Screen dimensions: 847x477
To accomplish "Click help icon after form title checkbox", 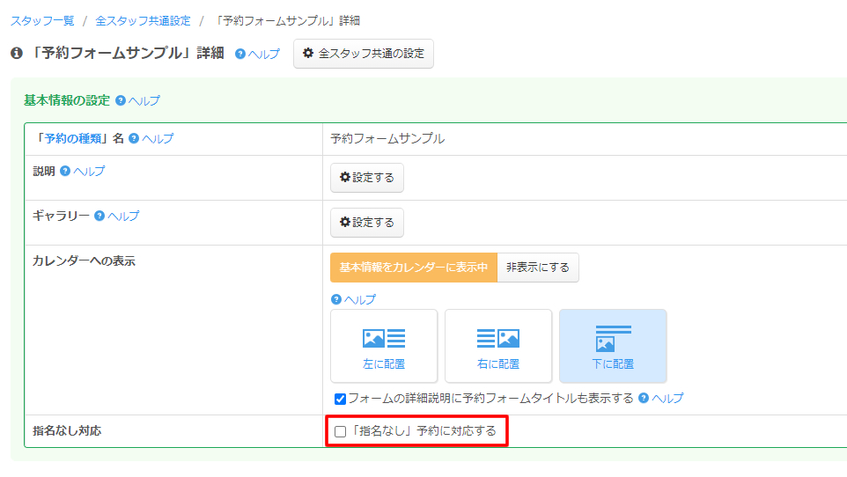I will pos(644,398).
